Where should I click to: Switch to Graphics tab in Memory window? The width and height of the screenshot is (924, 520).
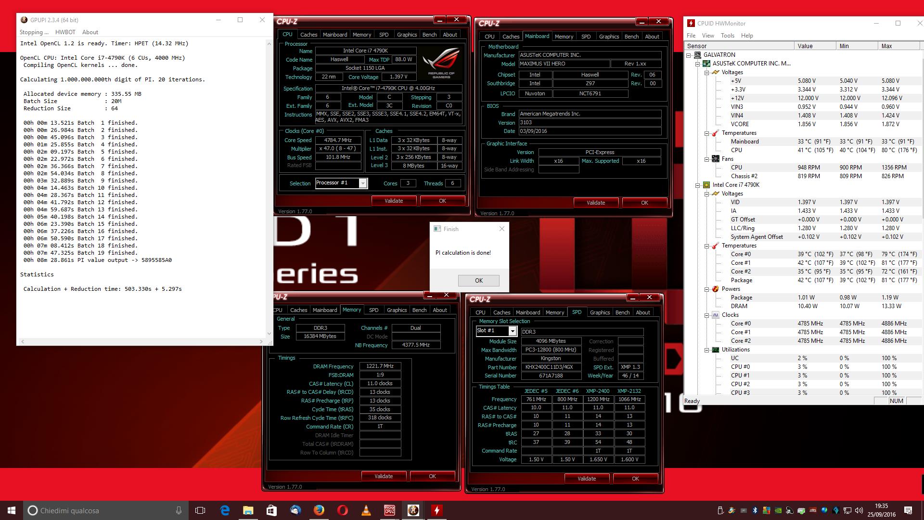tap(397, 310)
